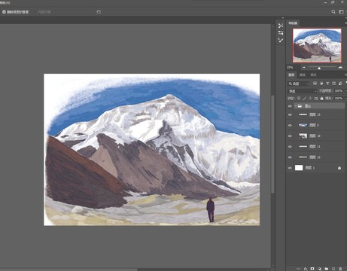Open the Help menu at top left
The image size is (347, 271).
pyautogui.click(x=5, y=2)
